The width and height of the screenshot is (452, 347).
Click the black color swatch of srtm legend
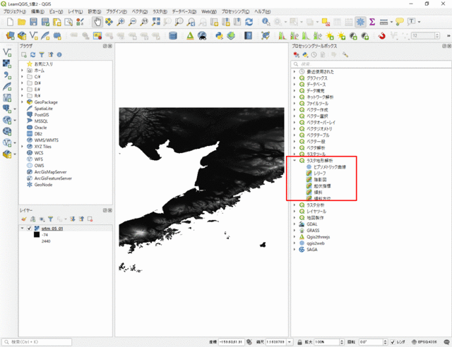[37, 234]
